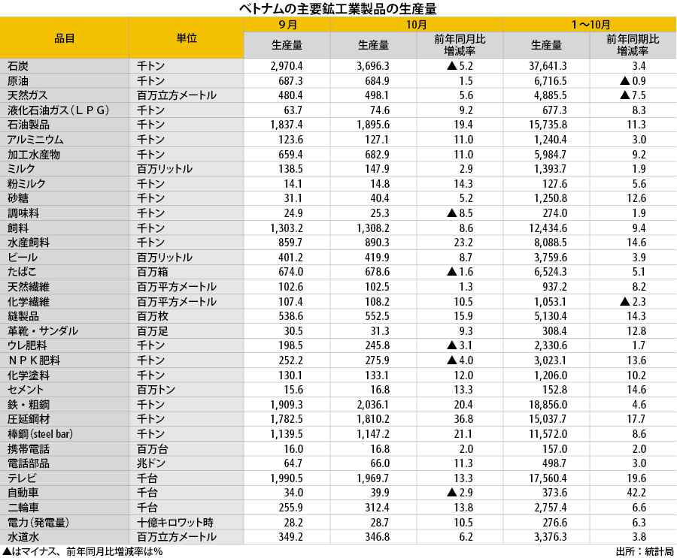The image size is (677, 558).
Task: Click the 原油 item cell
Action: pyautogui.click(x=18, y=81)
